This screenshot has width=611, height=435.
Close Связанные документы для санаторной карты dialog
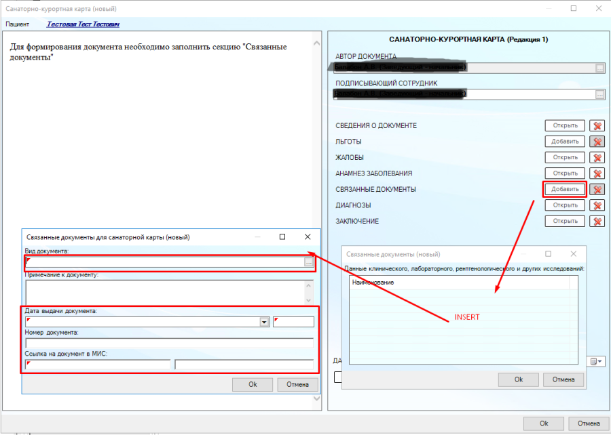[x=308, y=236]
